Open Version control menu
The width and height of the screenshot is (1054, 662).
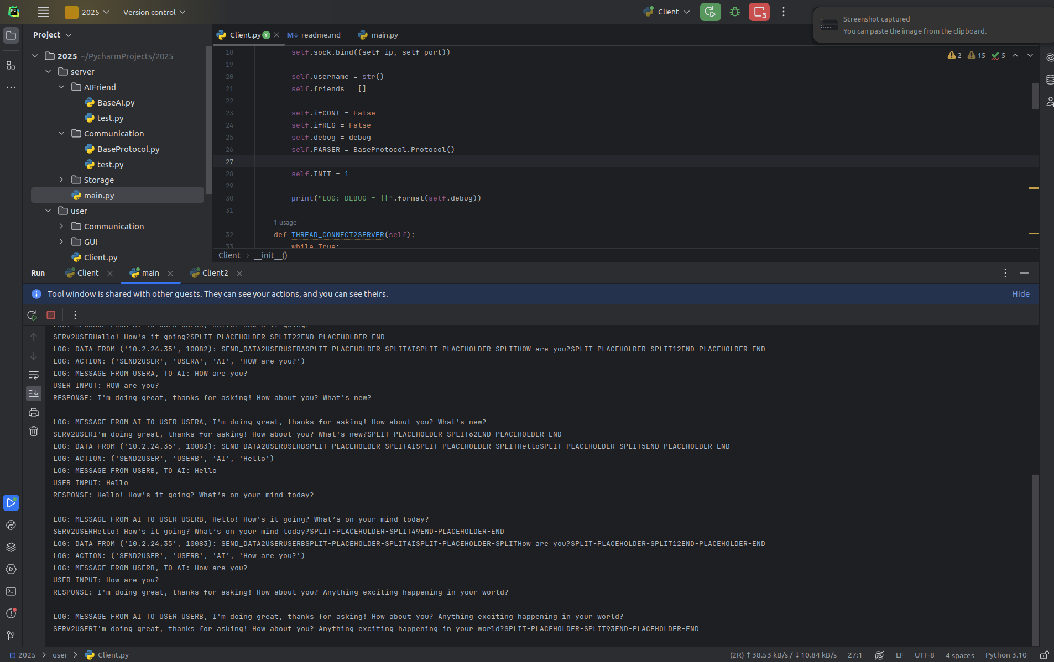(x=154, y=12)
